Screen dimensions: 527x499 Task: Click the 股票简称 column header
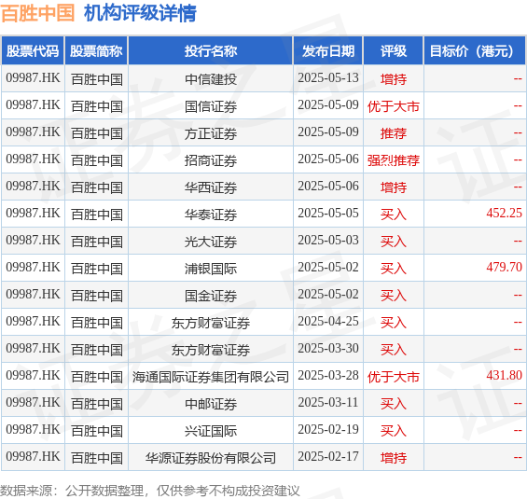96,51
